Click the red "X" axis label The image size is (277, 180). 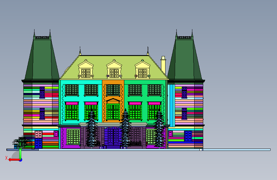tap(6, 158)
